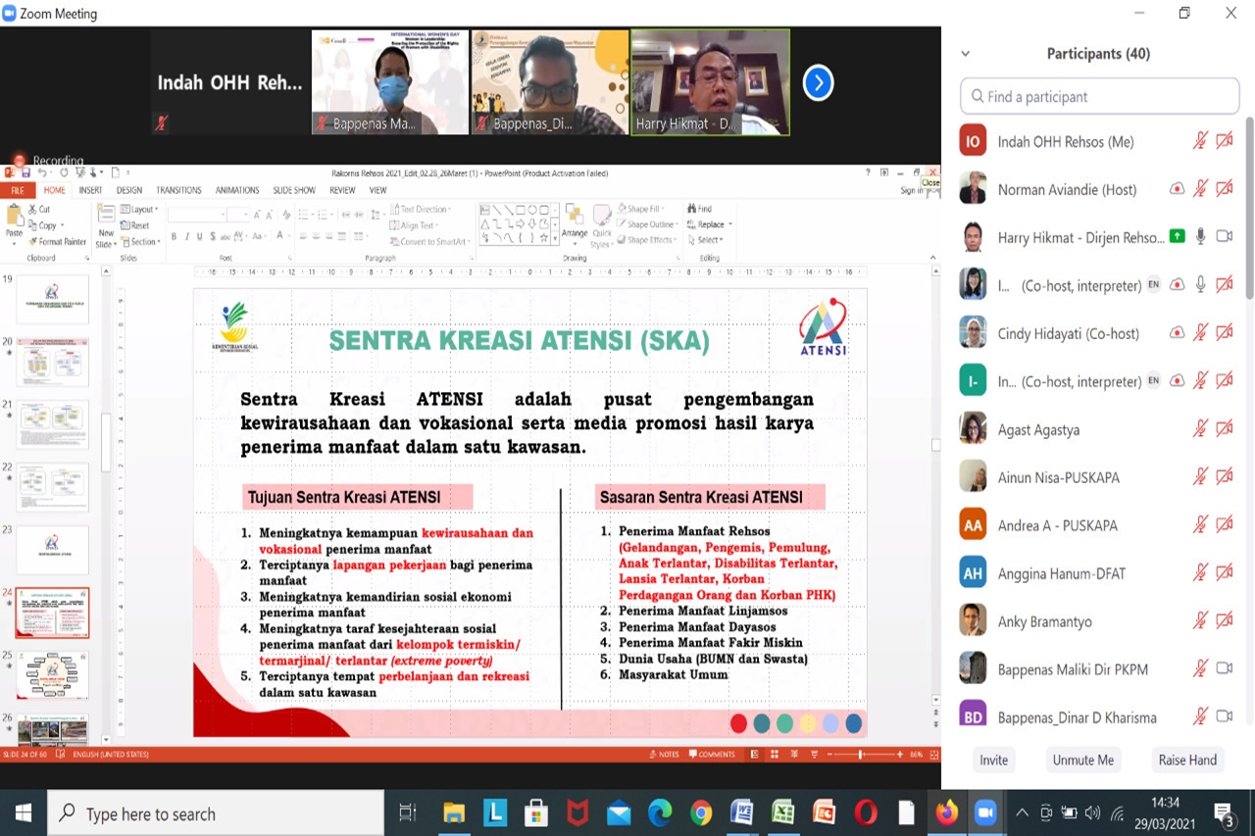Click the yellow circle on the slide footer
The height and width of the screenshot is (836, 1255).
(808, 723)
